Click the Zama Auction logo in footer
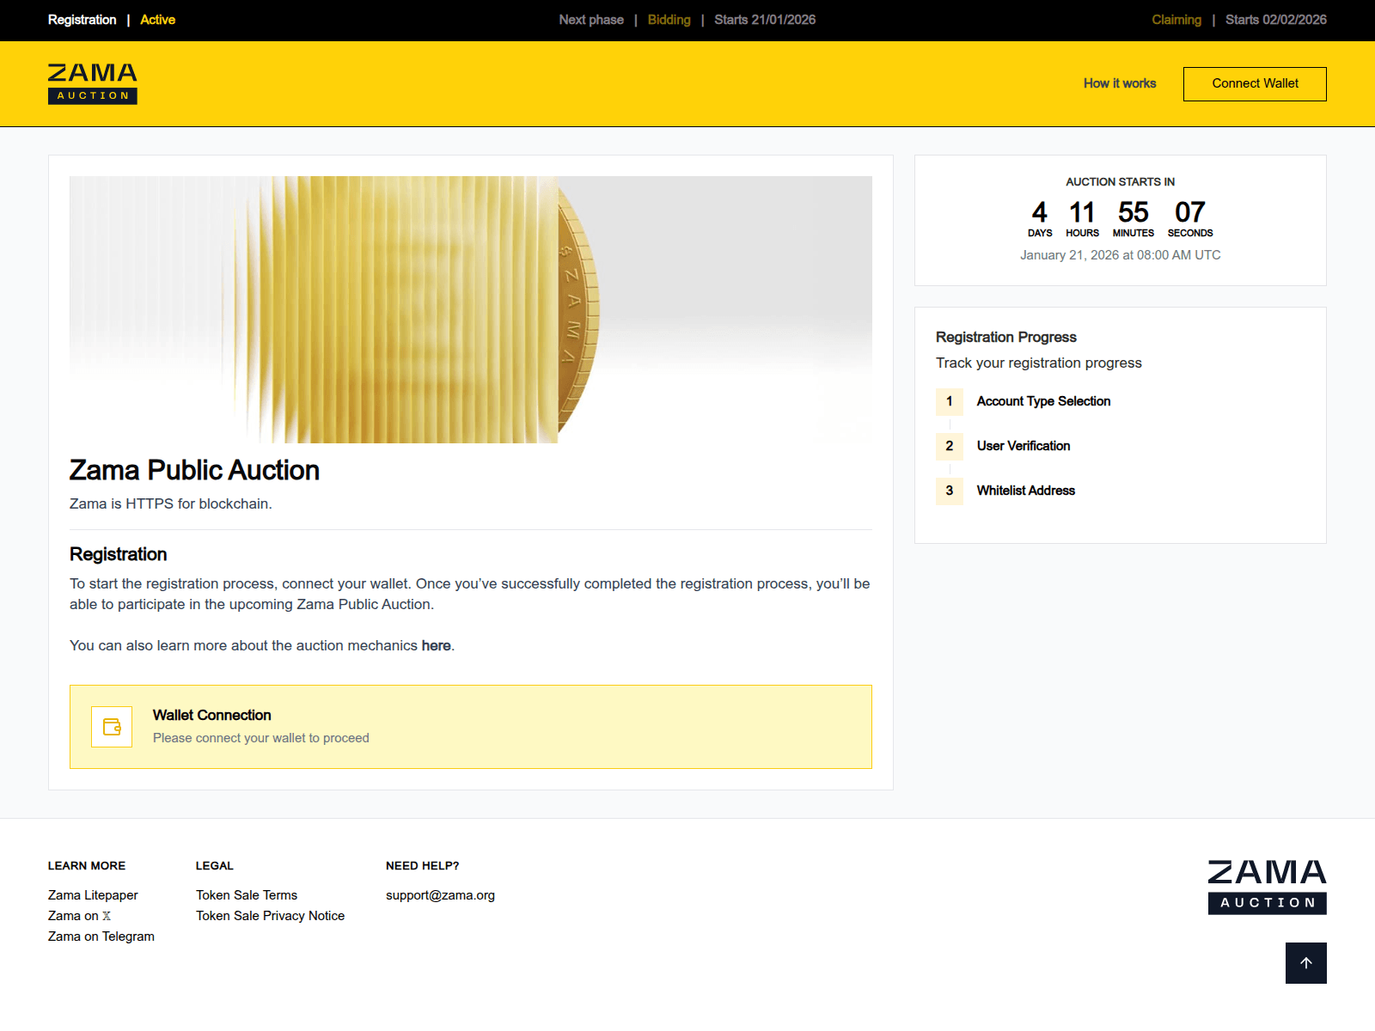The width and height of the screenshot is (1375, 1031). tap(1268, 887)
